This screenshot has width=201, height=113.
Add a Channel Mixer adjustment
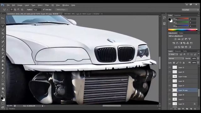point(188,43)
